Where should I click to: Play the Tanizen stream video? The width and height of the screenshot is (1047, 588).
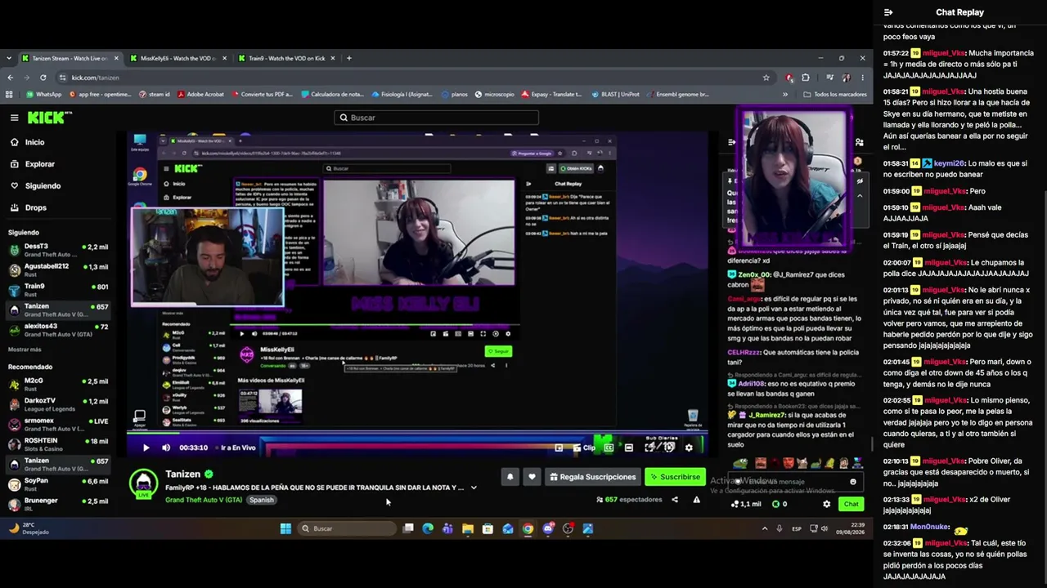(146, 448)
